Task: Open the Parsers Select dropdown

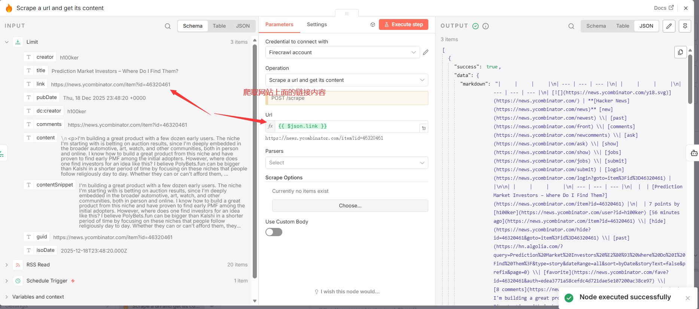Action: click(347, 163)
